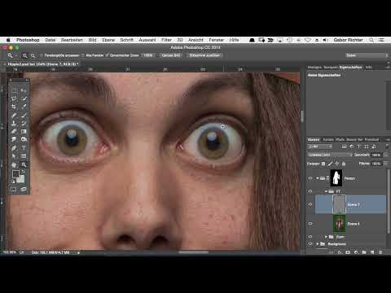The height and width of the screenshot is (293, 391).
Task: Expand the Background layer group
Action: pos(317,244)
